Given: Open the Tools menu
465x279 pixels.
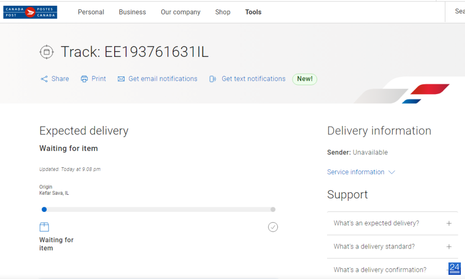Looking at the screenshot, I should pyautogui.click(x=253, y=12).
